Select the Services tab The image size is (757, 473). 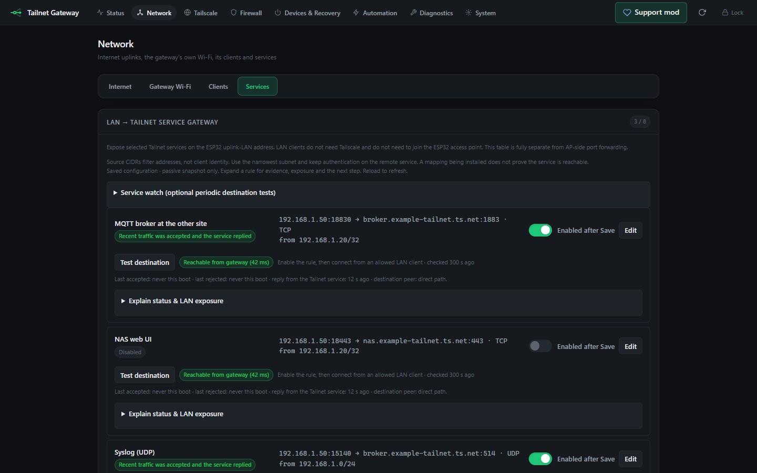tap(258, 86)
